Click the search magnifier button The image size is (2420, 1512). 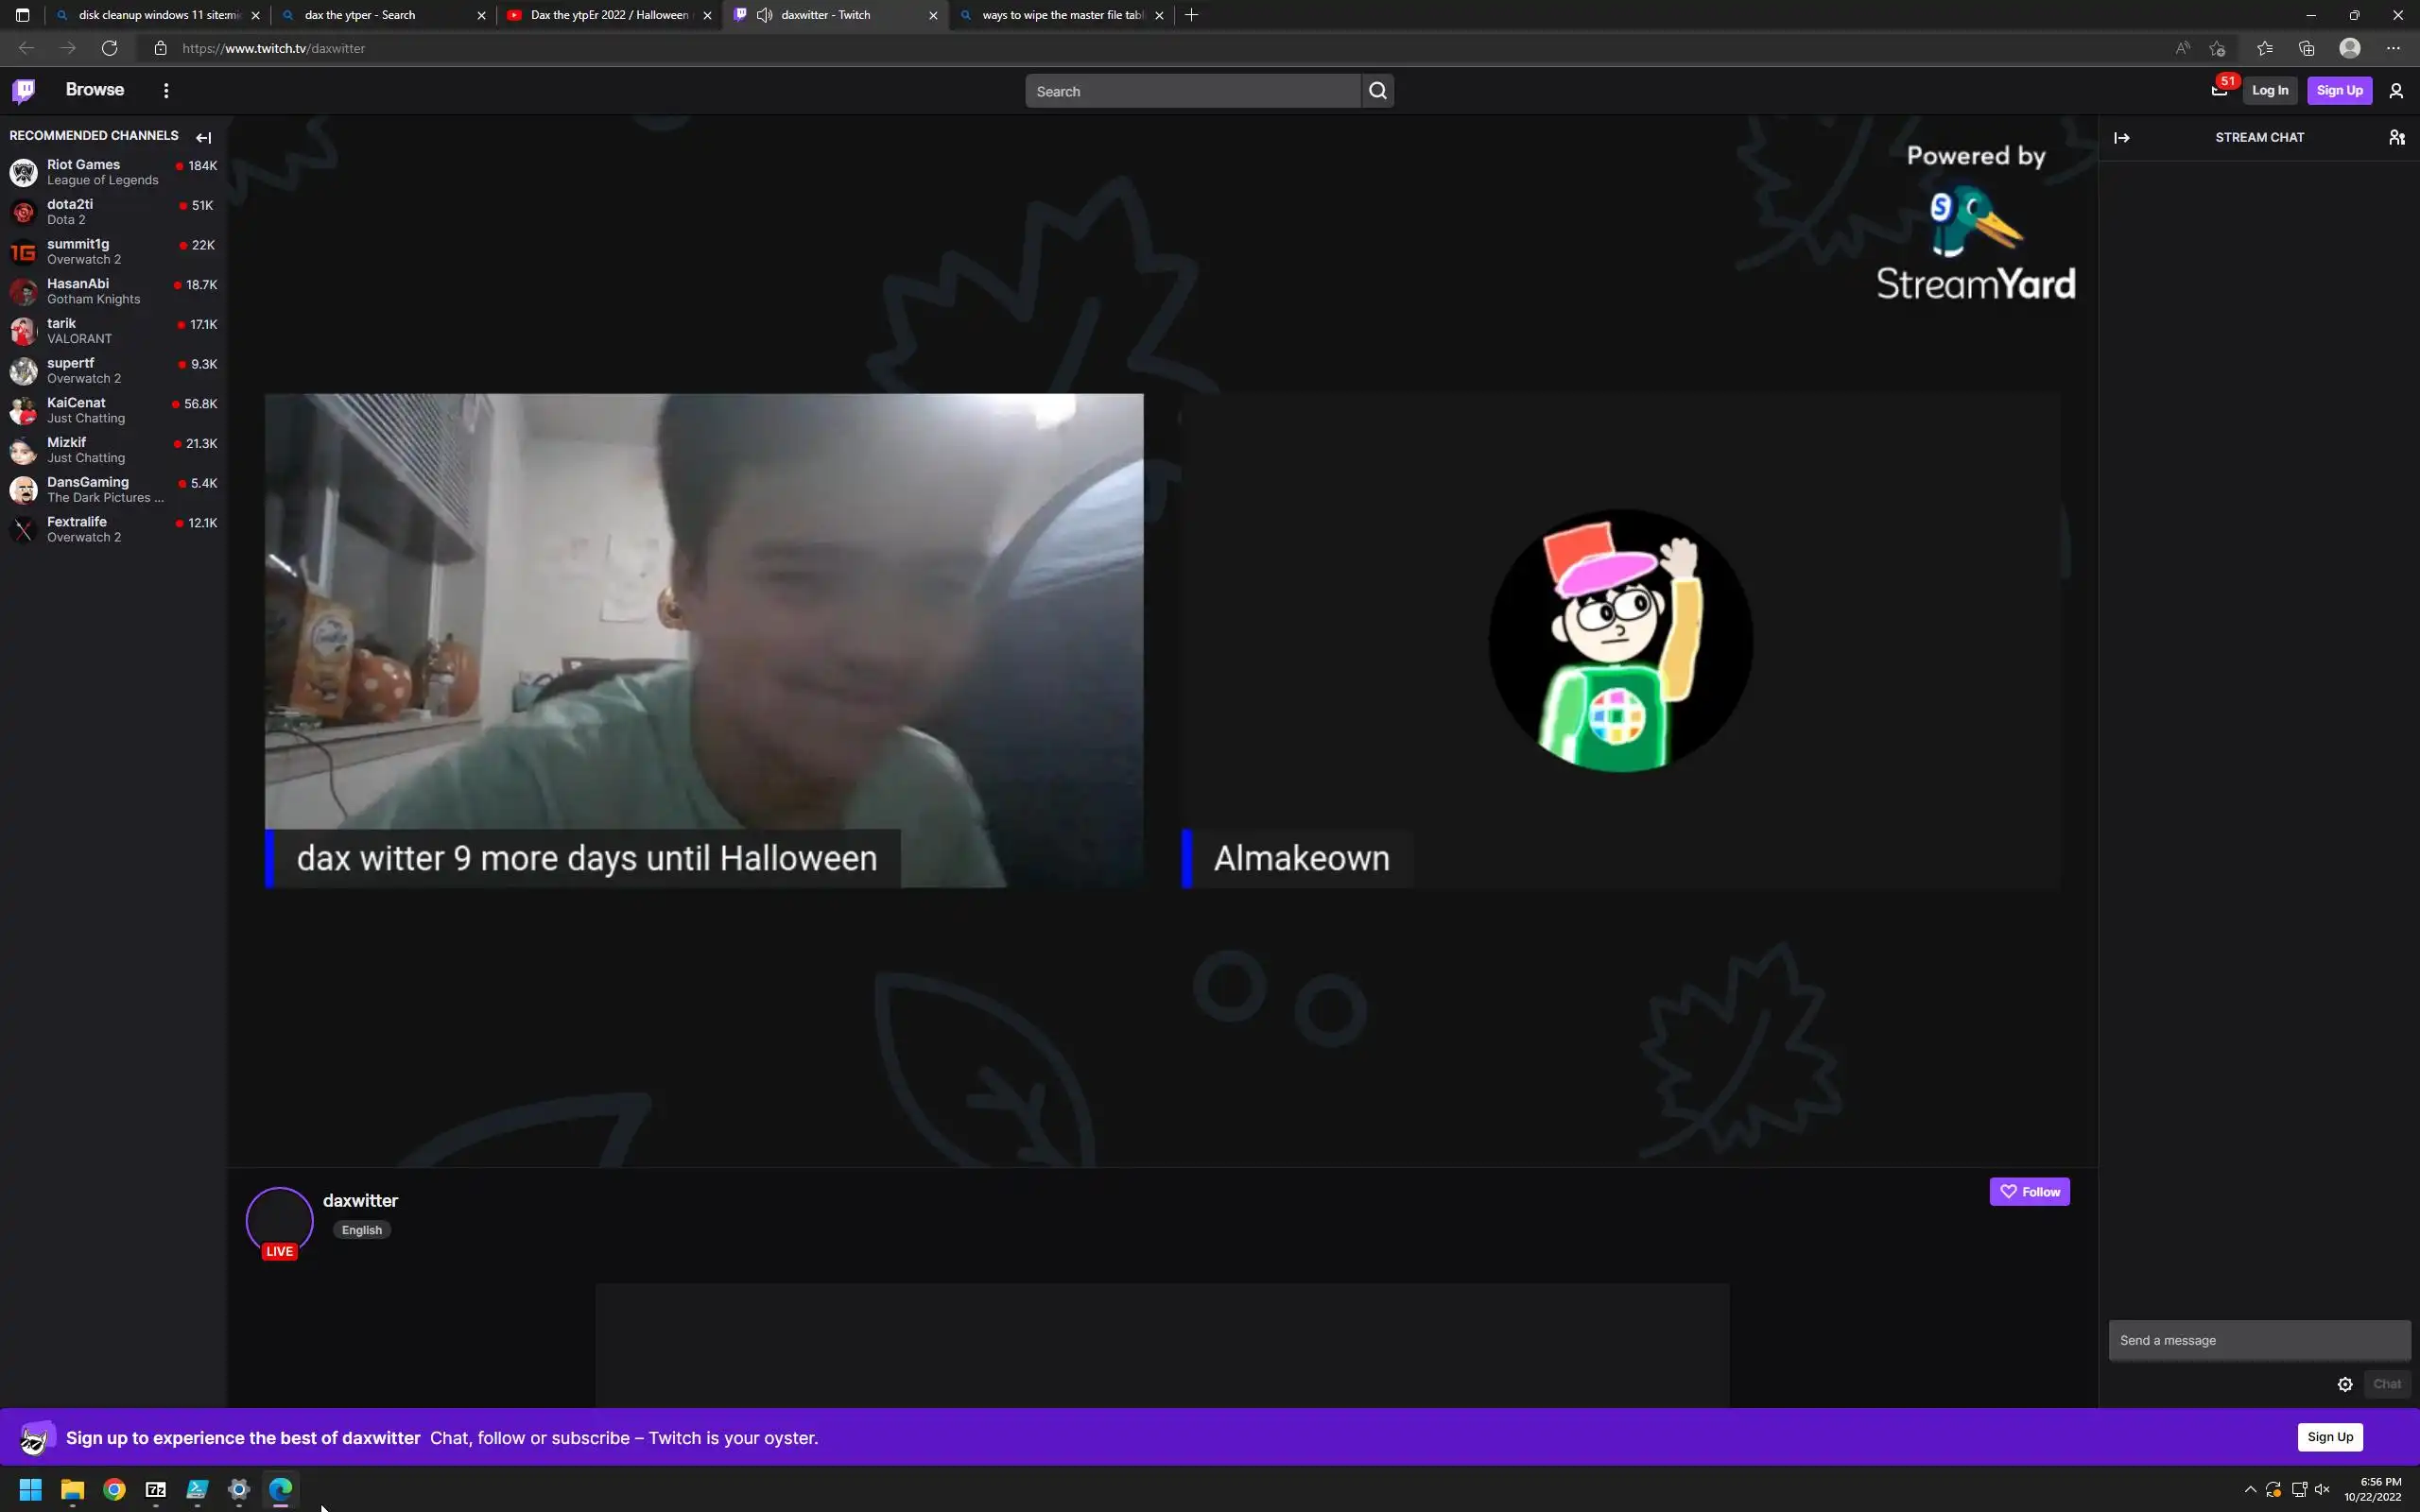pos(1377,91)
